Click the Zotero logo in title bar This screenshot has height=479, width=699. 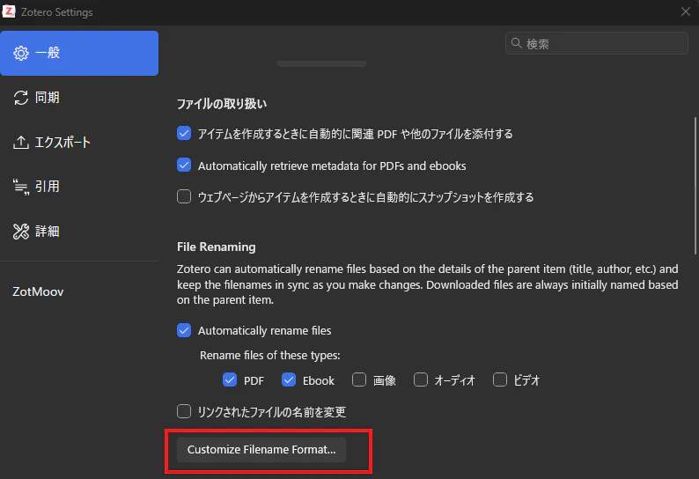[x=9, y=11]
